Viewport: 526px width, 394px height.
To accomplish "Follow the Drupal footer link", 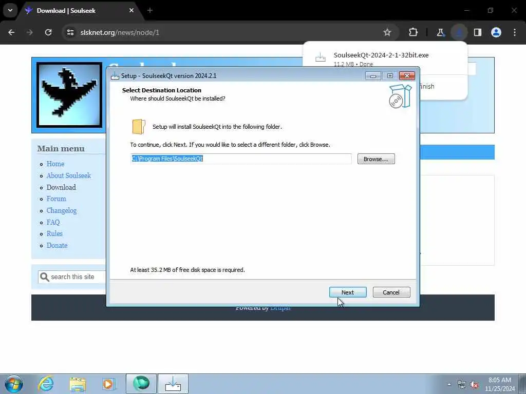I will coord(280,308).
